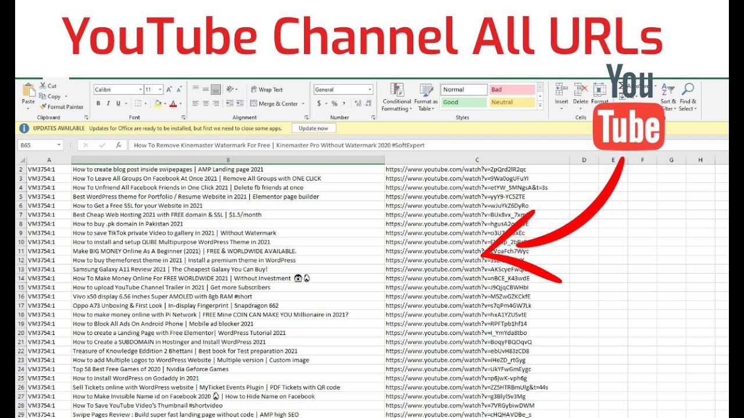The image size is (744, 418).
Task: Toggle Bold formatting
Action: tap(98, 104)
